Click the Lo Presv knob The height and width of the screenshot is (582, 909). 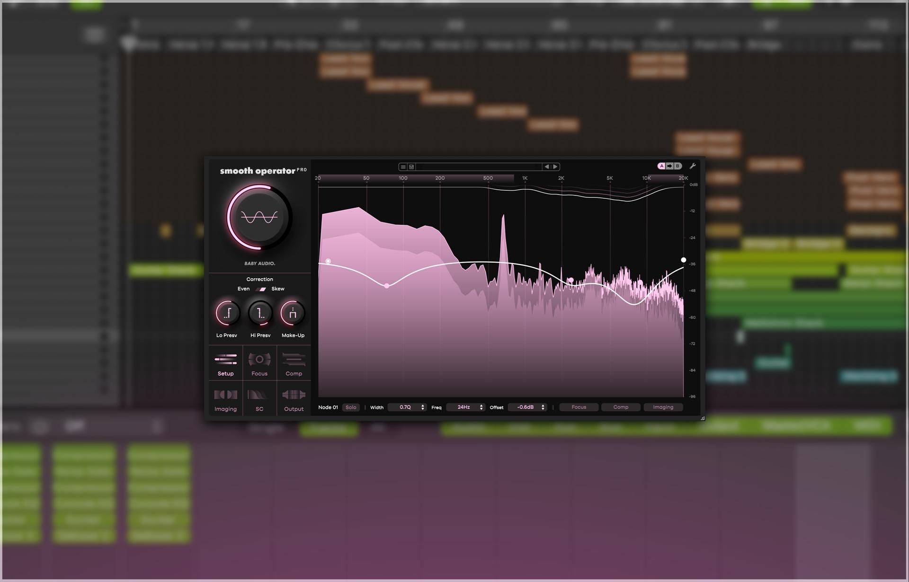click(x=227, y=313)
